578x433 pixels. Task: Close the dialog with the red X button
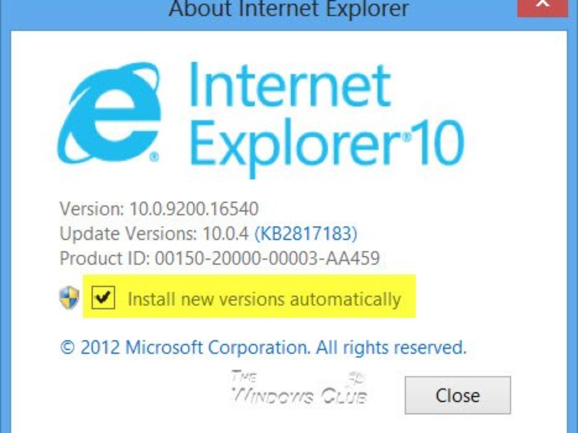(x=543, y=6)
